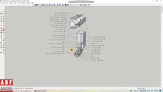This screenshot has width=163, height=92.
Task: Click label '29. [T1-D] - Đáy'
Action: point(59,52)
